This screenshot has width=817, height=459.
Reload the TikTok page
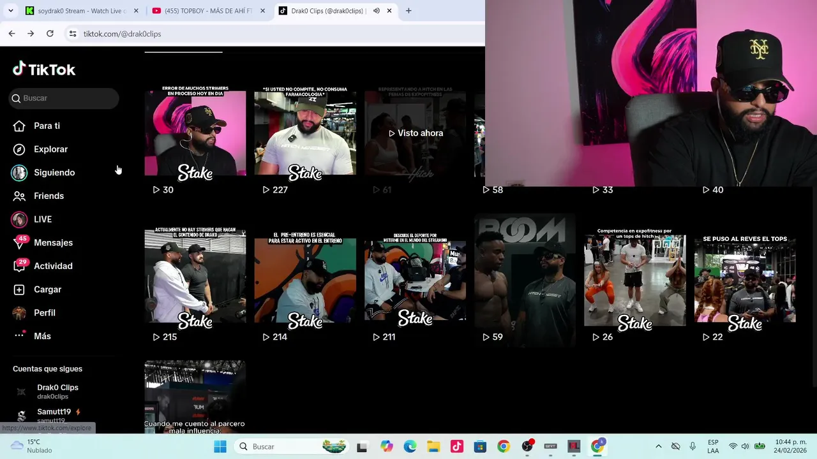click(50, 34)
